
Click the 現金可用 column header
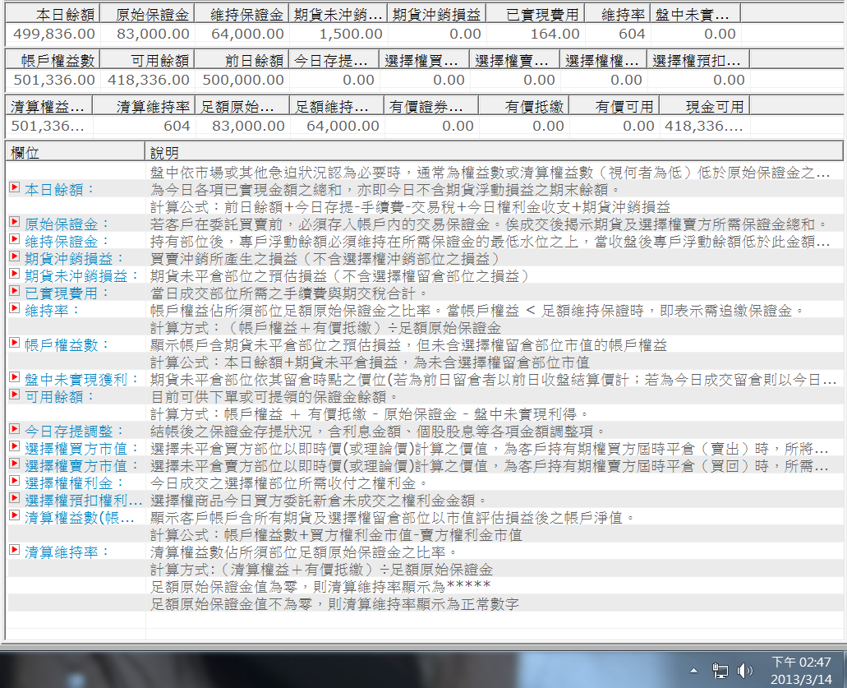705,106
